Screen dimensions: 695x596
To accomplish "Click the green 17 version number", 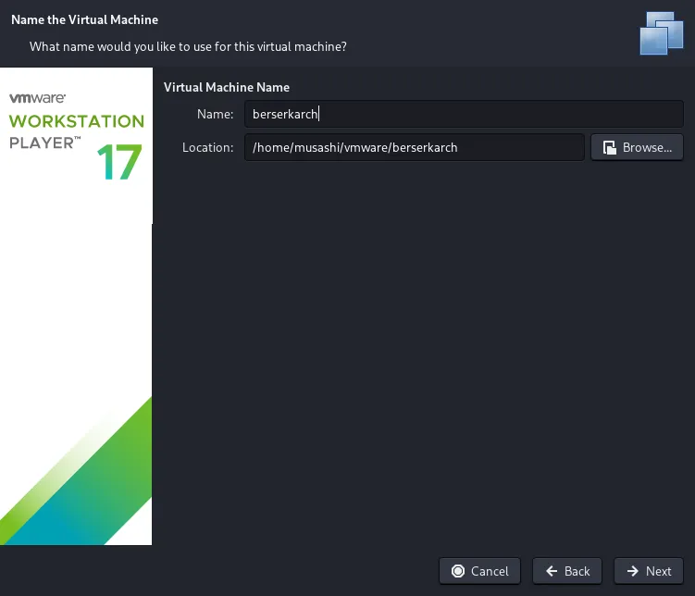I will tap(119, 162).
